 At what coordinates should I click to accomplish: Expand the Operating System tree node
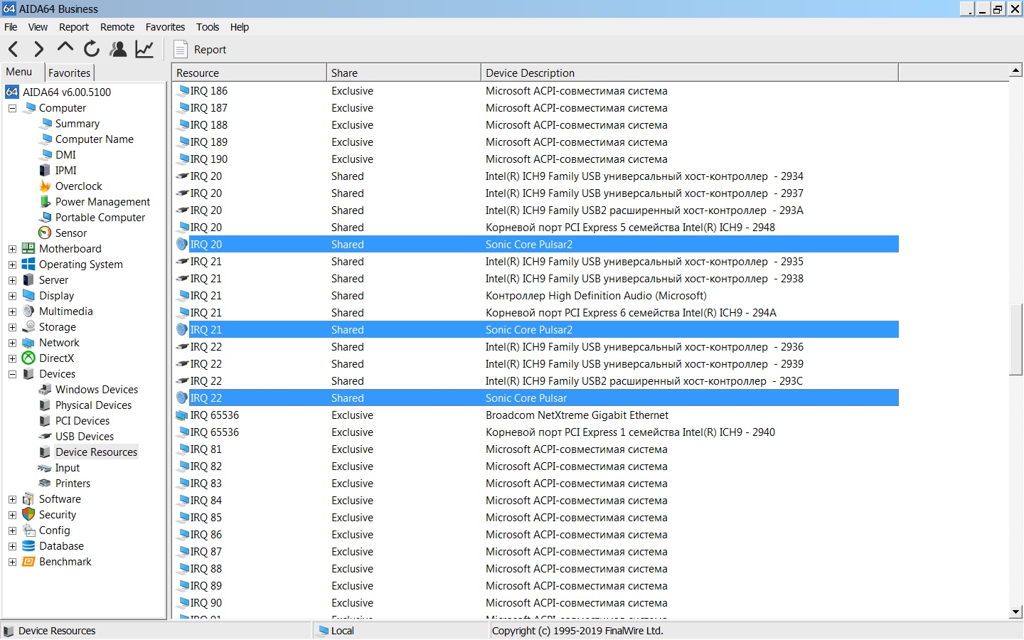(12, 265)
